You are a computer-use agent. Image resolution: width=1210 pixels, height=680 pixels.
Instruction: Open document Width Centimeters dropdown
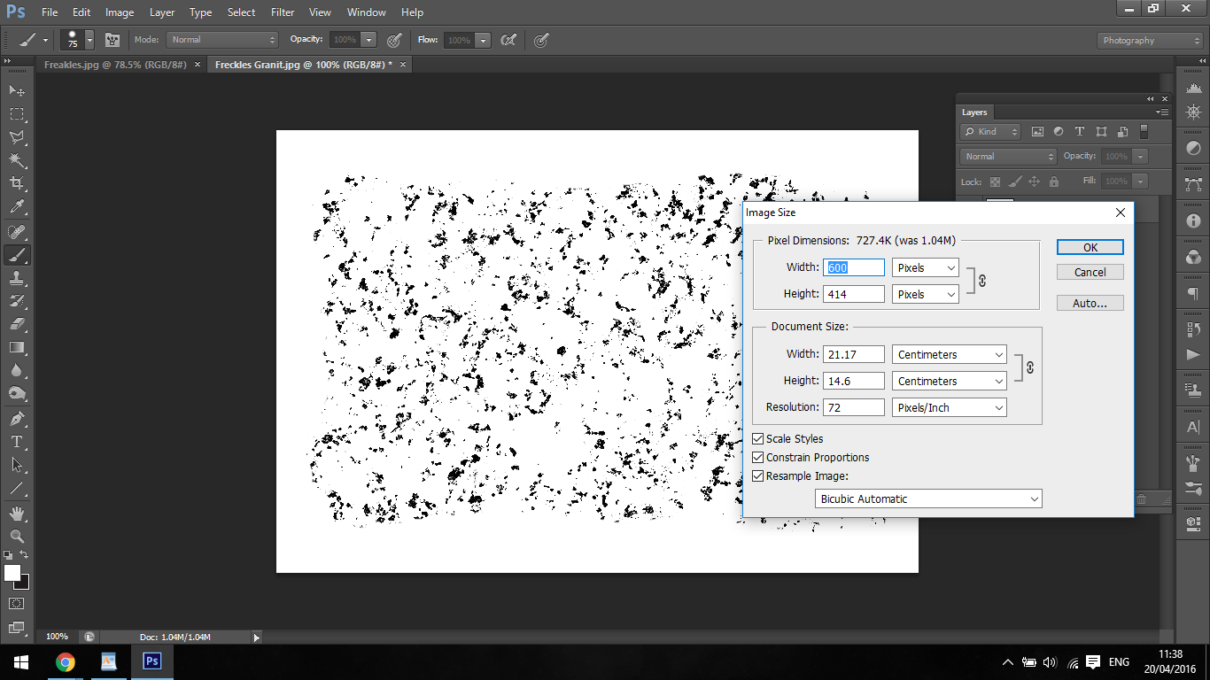(x=950, y=354)
